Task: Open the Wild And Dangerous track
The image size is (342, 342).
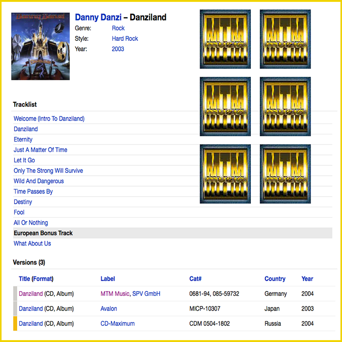Action: [38, 181]
